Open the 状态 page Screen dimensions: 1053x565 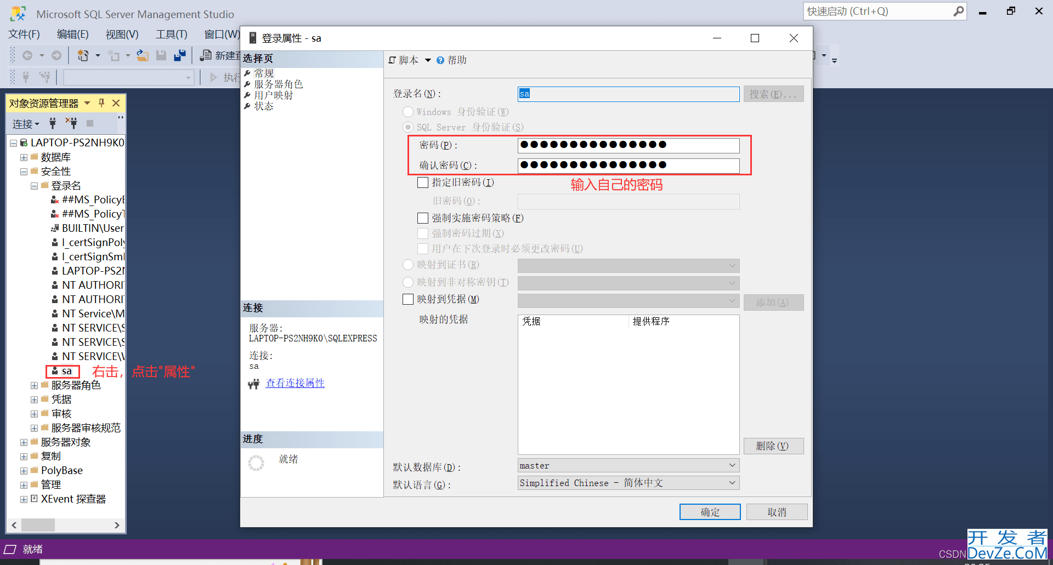pyautogui.click(x=263, y=106)
